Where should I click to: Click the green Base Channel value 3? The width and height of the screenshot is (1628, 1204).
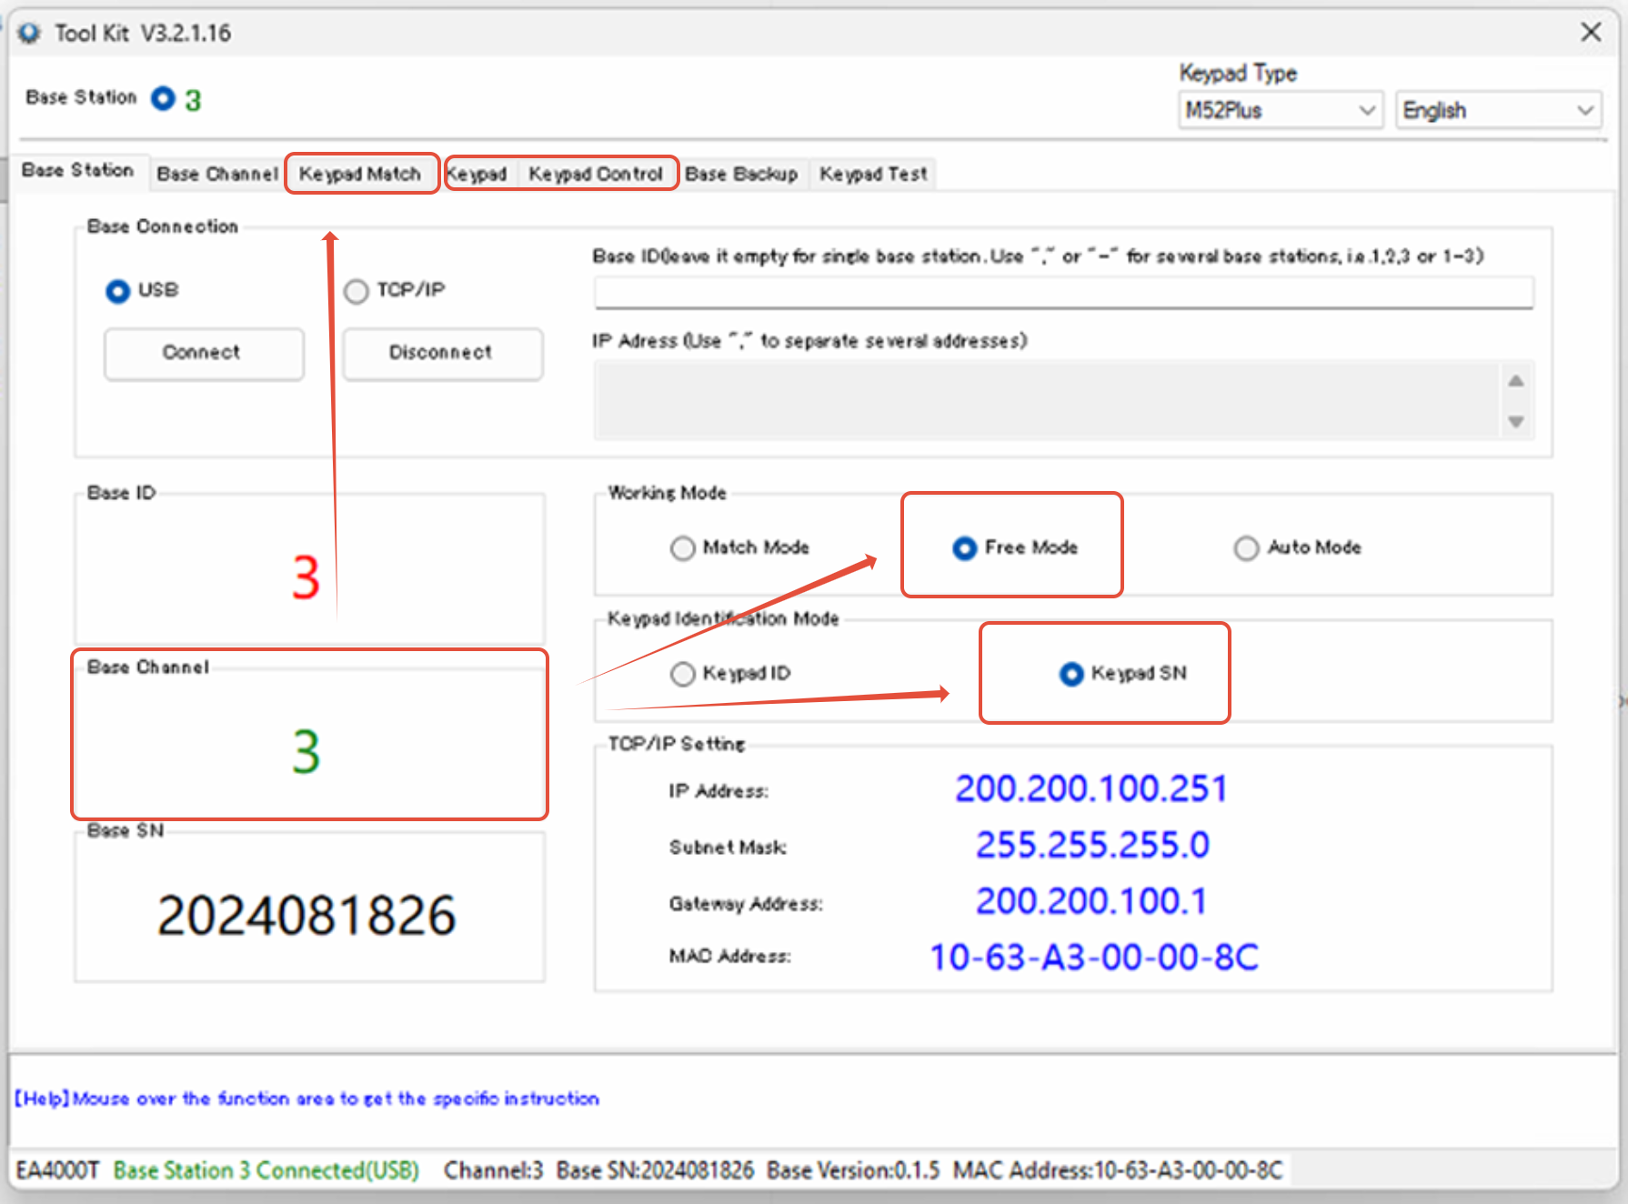pos(307,752)
